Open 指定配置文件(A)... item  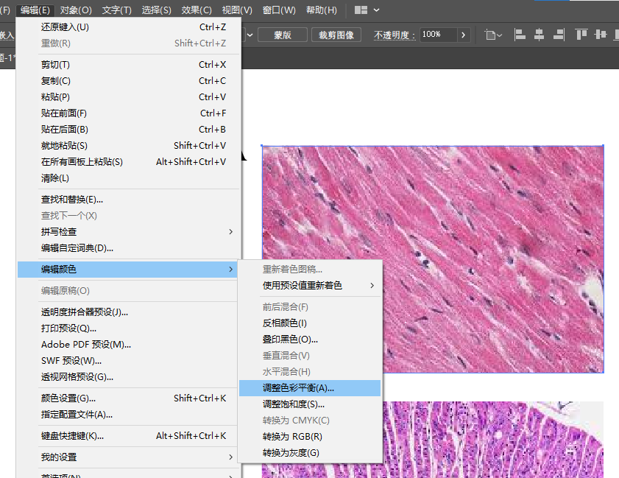coord(128,415)
